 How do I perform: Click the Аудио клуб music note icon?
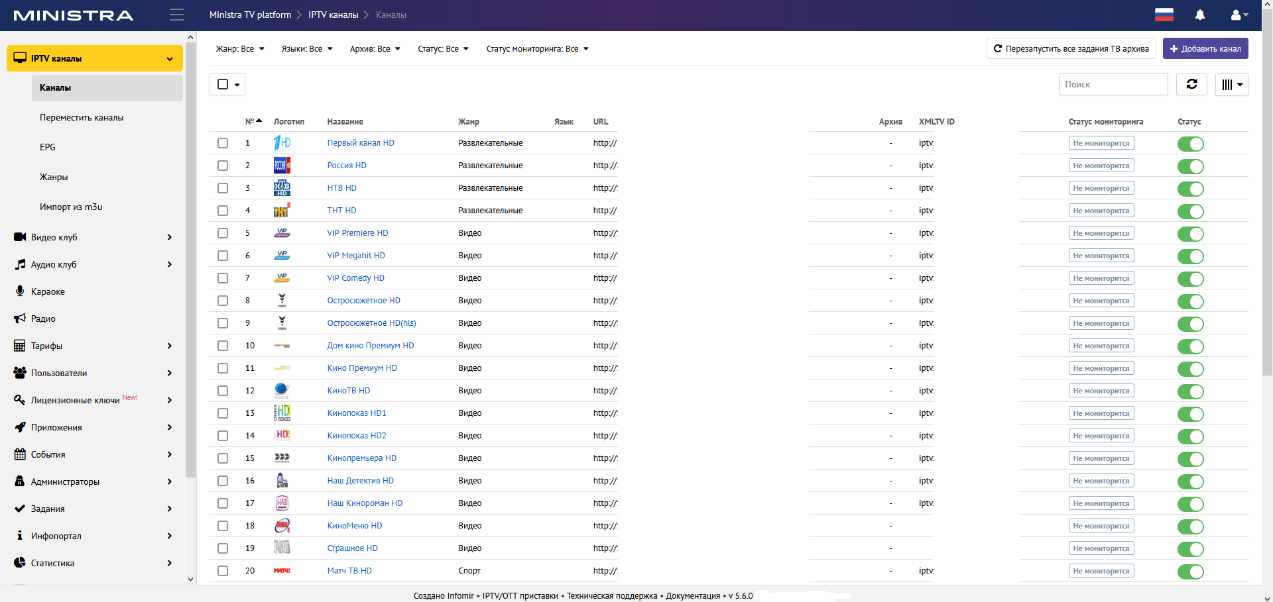[x=20, y=264]
